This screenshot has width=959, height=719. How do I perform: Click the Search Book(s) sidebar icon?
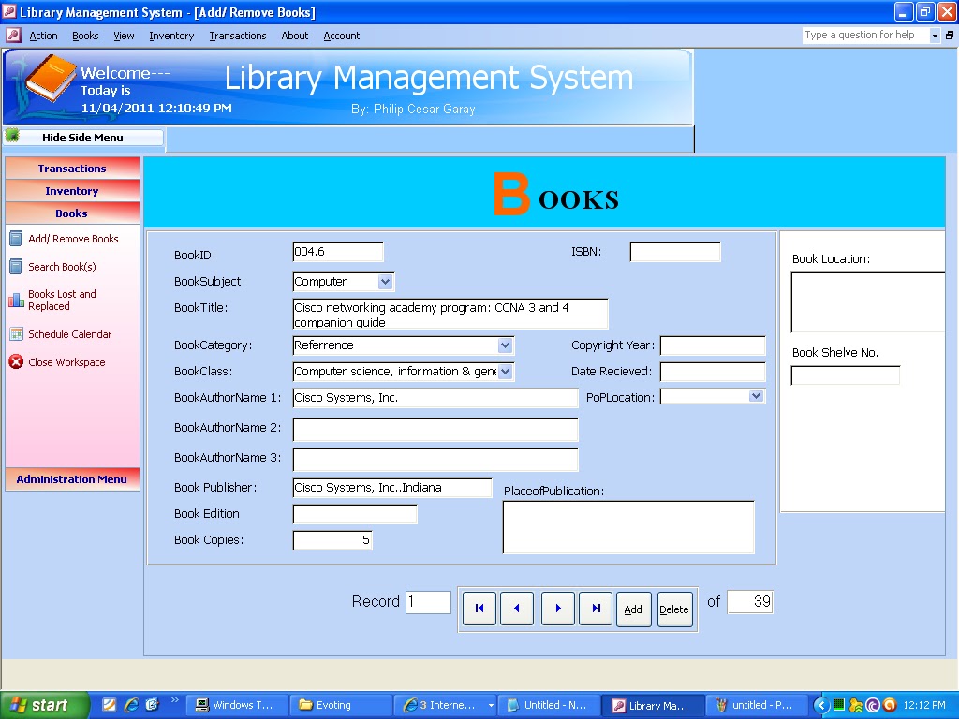pos(16,267)
